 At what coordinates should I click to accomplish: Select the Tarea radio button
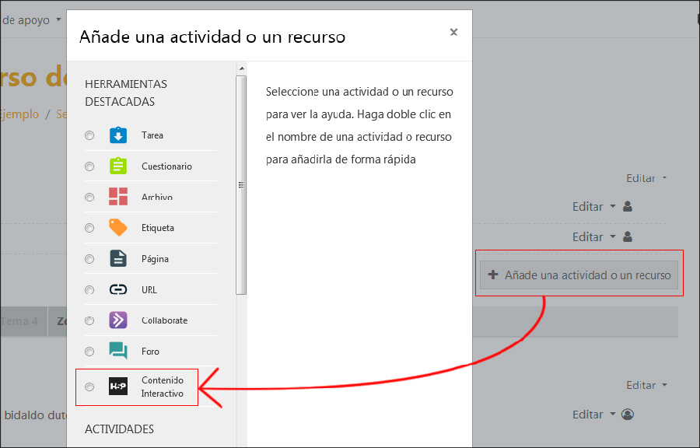(89, 135)
